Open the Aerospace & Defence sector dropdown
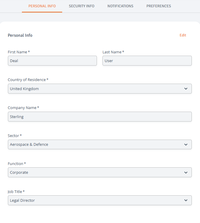This screenshot has height=223, width=200. (100, 145)
